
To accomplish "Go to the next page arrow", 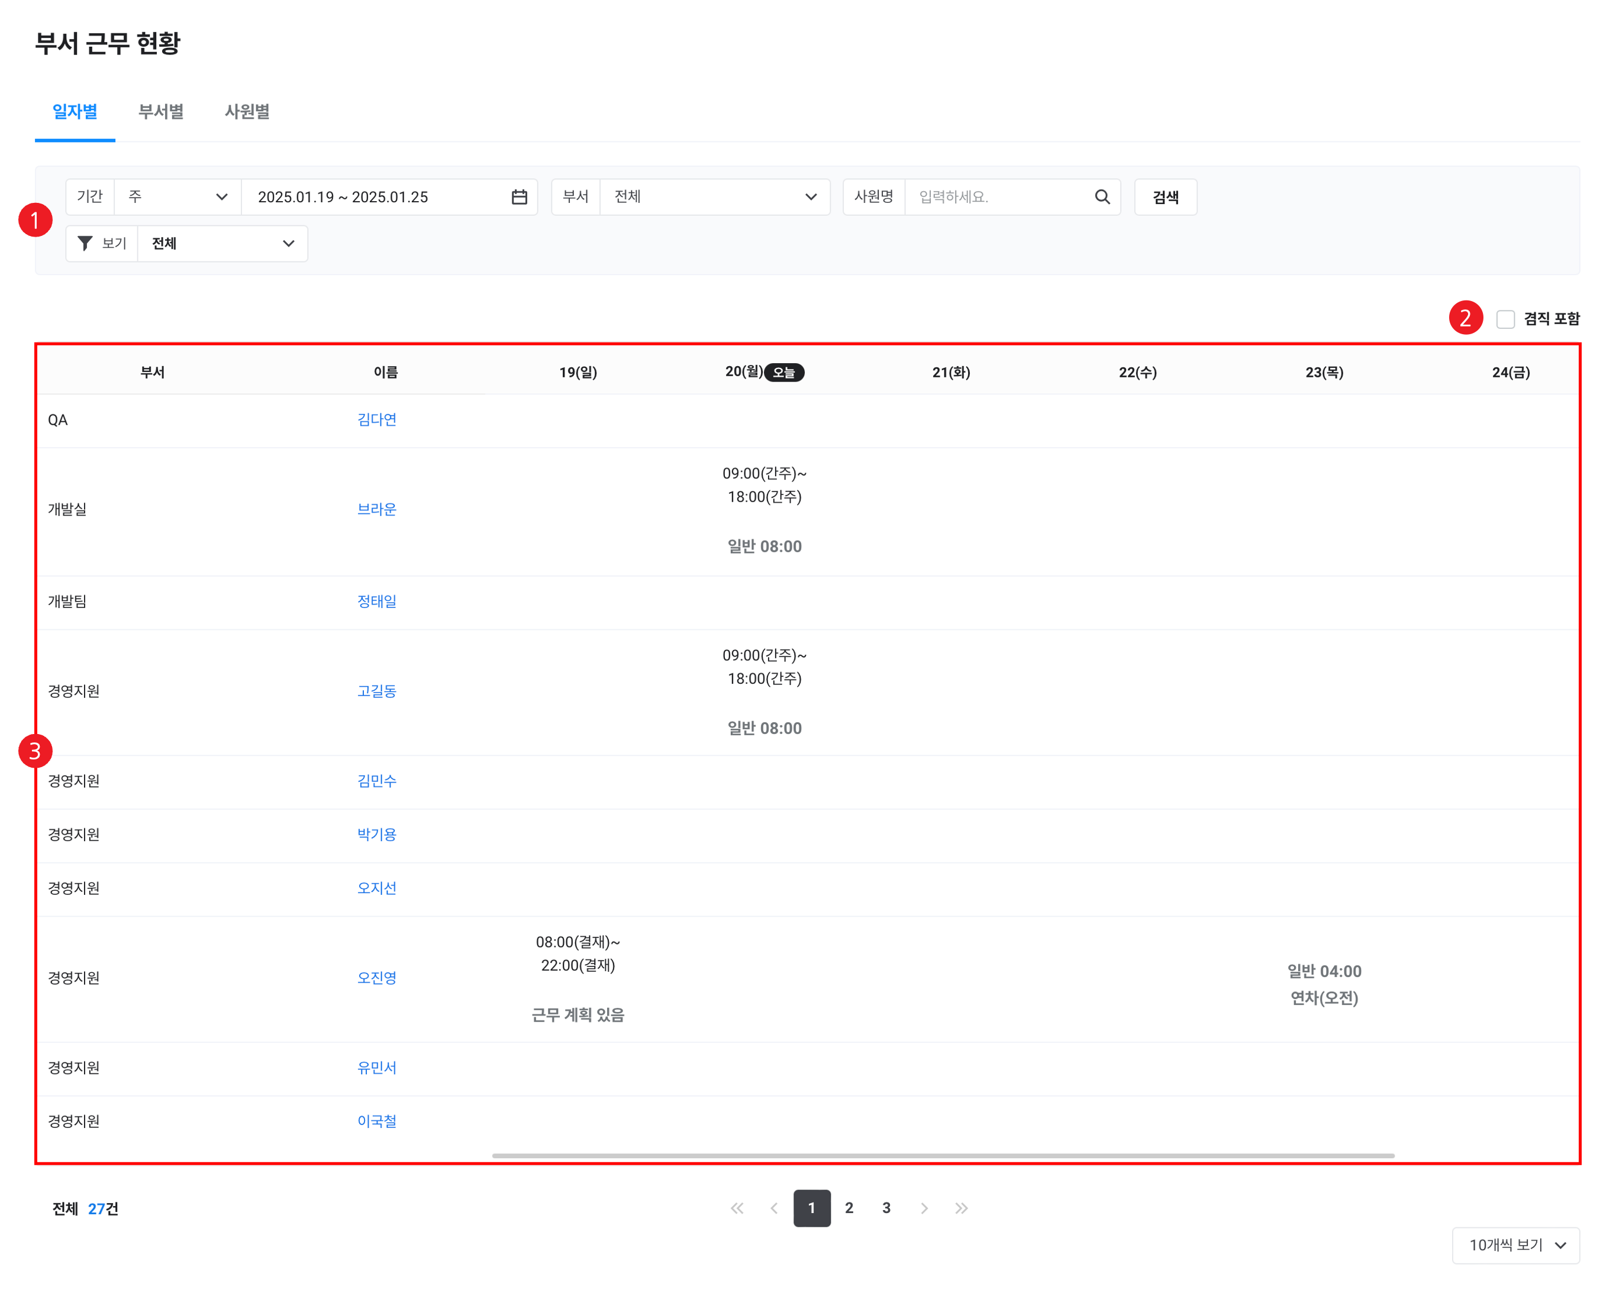I will pos(924,1208).
